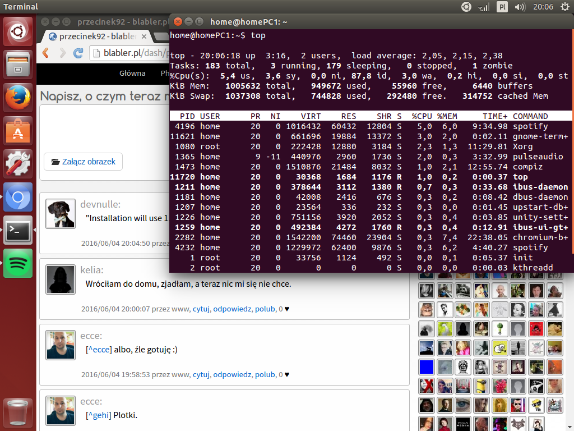
Task: Click the ^gehi mention in ecce's post
Action: click(x=99, y=415)
